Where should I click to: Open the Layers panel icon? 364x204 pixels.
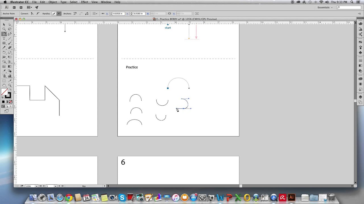(360, 97)
